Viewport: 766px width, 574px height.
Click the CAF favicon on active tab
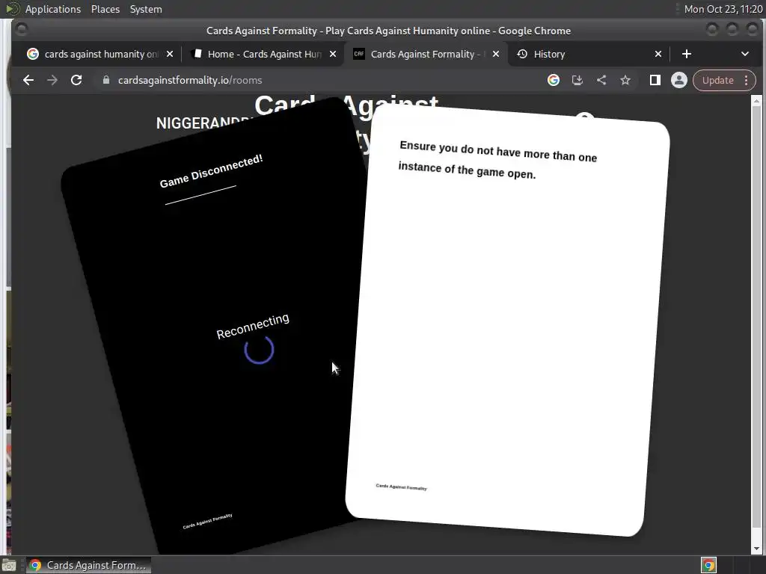coord(359,54)
